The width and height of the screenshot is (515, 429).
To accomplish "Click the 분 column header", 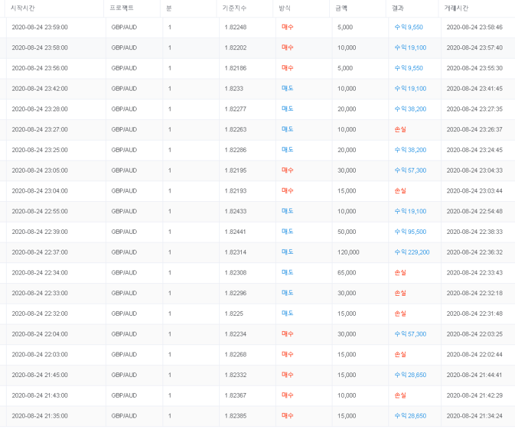I will click(x=169, y=8).
